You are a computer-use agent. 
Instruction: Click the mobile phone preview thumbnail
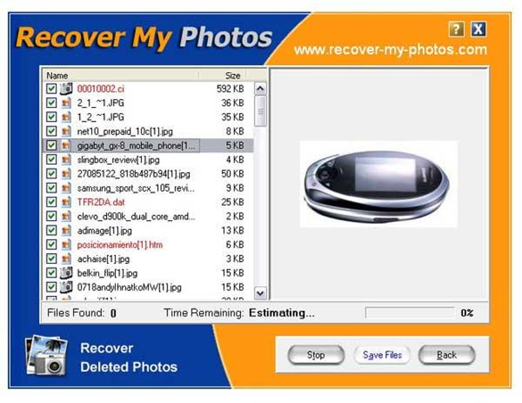379,184
